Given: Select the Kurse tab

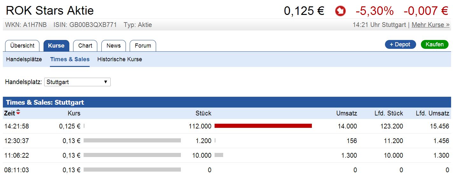Looking at the screenshot, I should click(x=56, y=46).
